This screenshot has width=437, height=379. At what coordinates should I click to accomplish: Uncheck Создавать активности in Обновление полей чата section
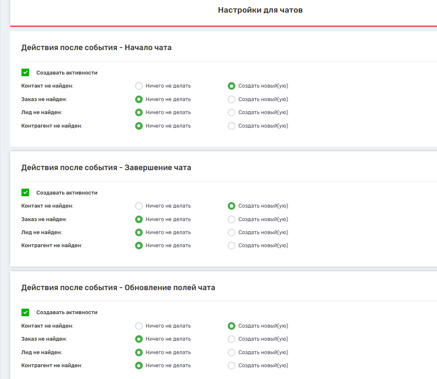[x=25, y=312]
